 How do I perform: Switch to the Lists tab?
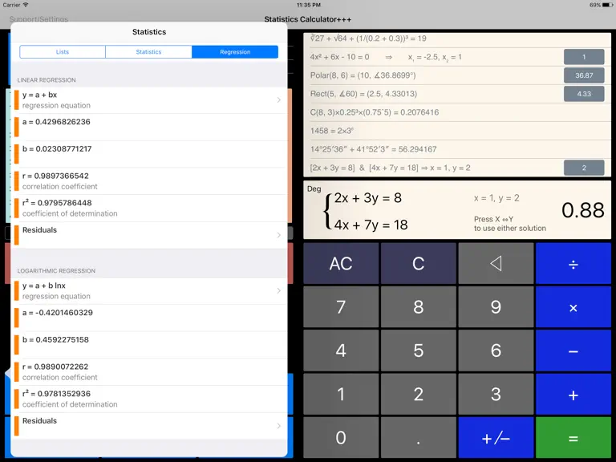[63, 52]
